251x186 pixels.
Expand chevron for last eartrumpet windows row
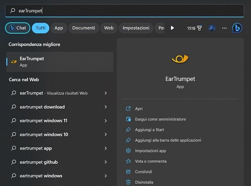coord(106,176)
